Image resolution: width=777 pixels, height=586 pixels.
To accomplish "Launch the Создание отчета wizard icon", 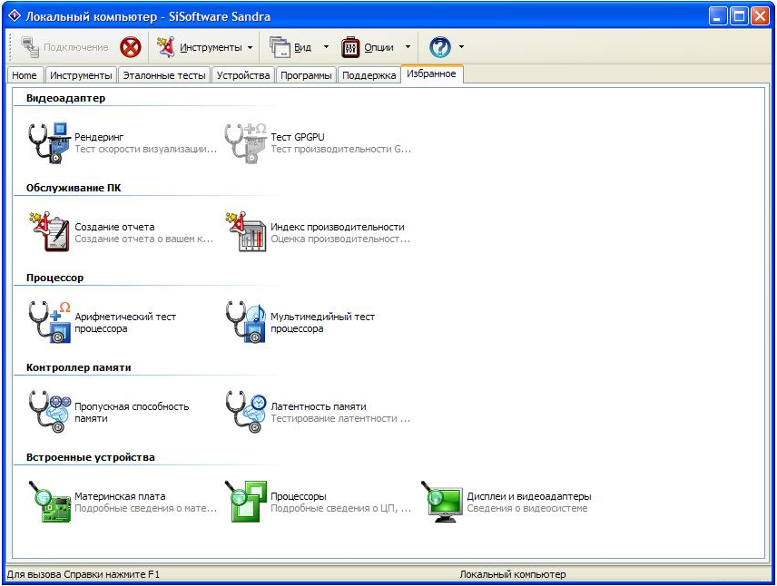I will [49, 232].
